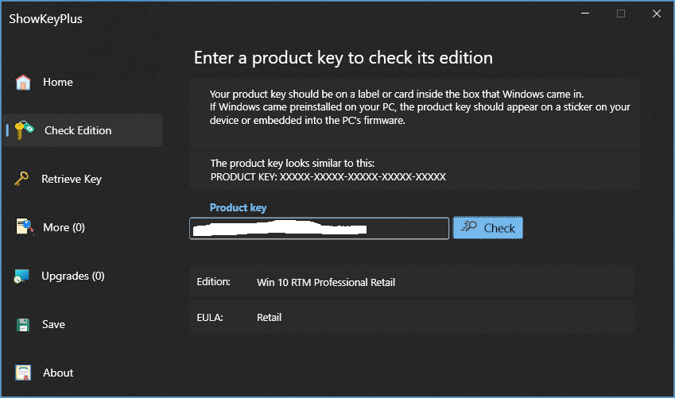Click the magnifier icon on Check button

(x=469, y=227)
